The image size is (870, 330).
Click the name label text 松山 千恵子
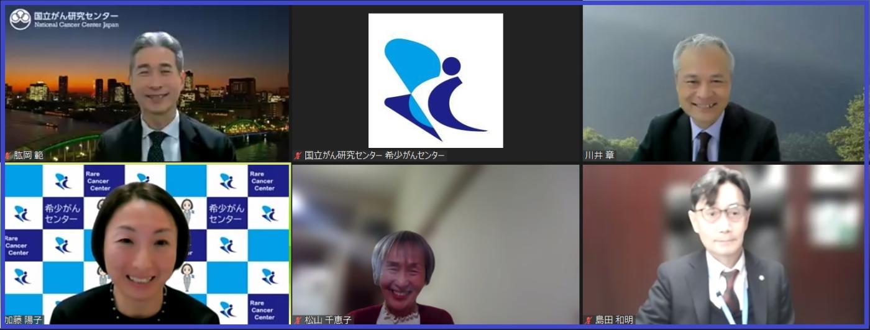pos(328,320)
